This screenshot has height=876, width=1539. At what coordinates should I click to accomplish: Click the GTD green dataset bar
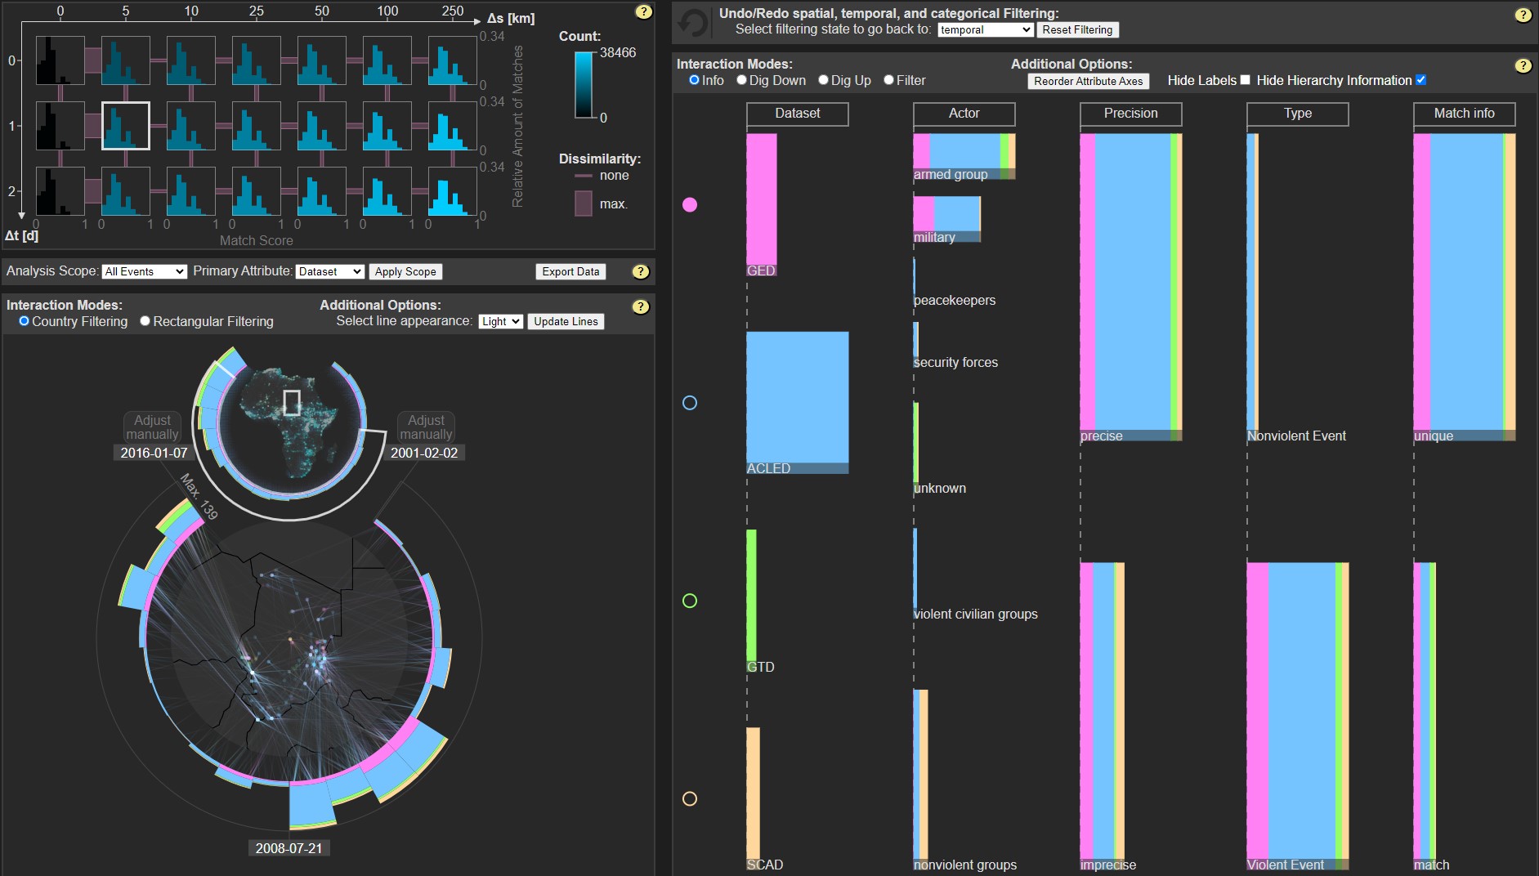751,601
